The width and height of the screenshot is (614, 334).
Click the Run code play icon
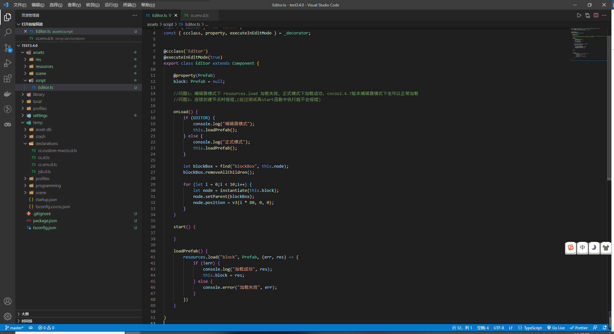pyautogui.click(x=579, y=15)
